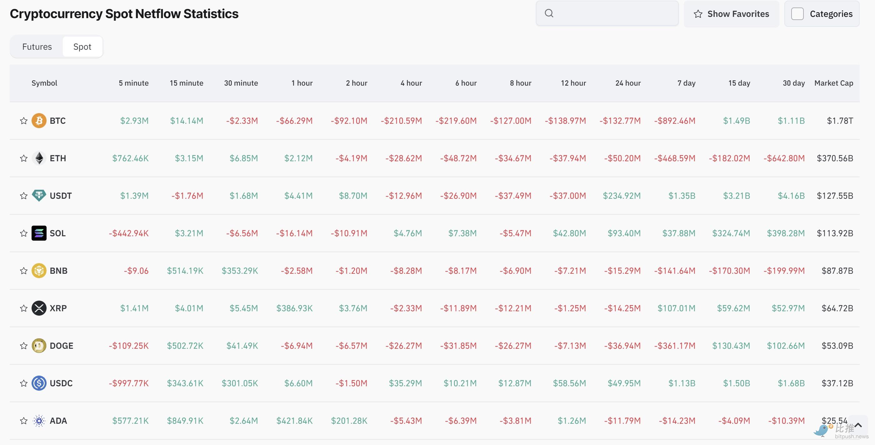
Task: Select ETH market cap value $370.56B
Action: pyautogui.click(x=835, y=158)
